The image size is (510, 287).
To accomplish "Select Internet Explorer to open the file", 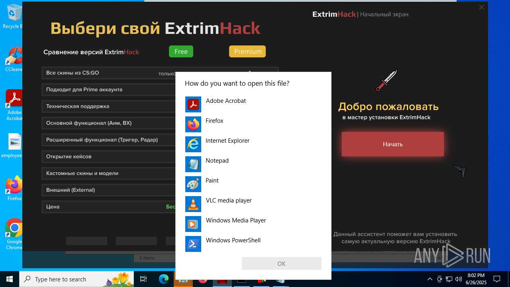I will 253,144.
